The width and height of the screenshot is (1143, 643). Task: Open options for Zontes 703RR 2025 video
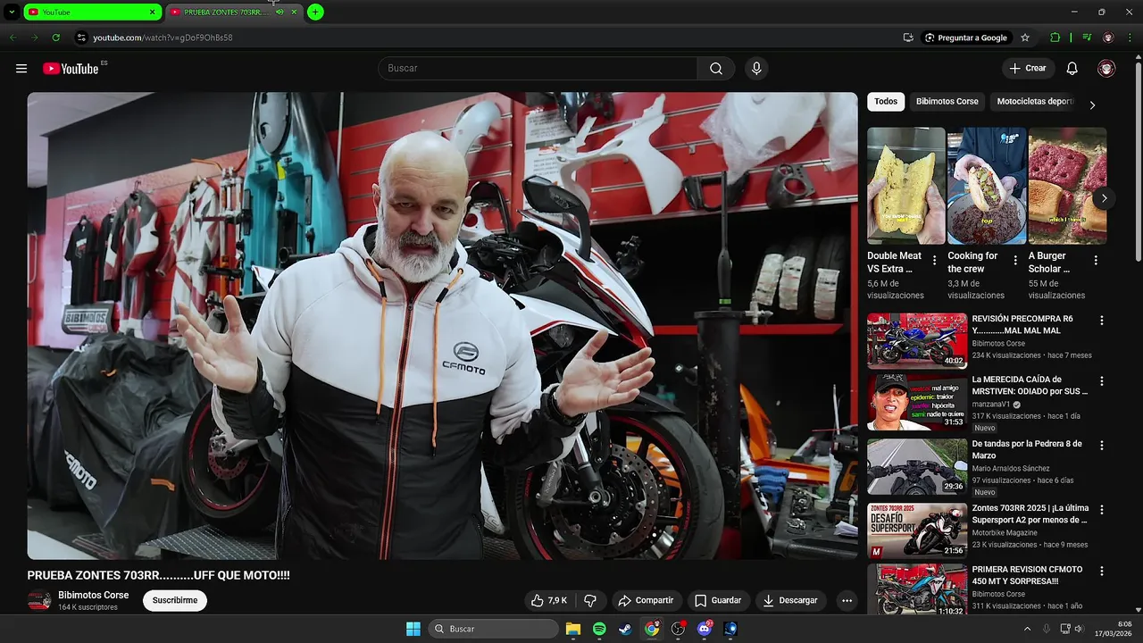(x=1102, y=510)
